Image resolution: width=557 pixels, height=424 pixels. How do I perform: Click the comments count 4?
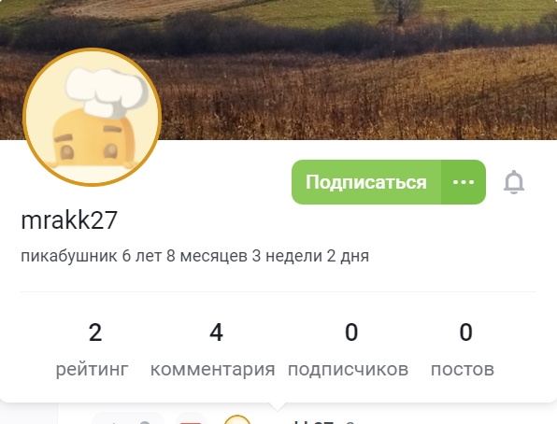216,332
